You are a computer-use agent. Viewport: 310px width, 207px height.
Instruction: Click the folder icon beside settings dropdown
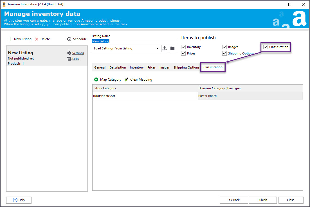click(172, 48)
